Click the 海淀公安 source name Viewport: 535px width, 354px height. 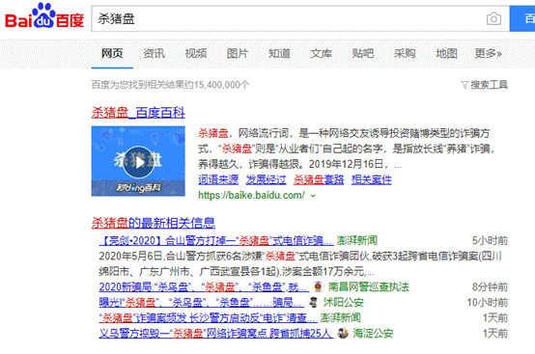click(x=373, y=333)
